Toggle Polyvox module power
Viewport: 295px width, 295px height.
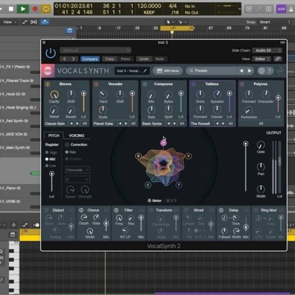[242, 84]
